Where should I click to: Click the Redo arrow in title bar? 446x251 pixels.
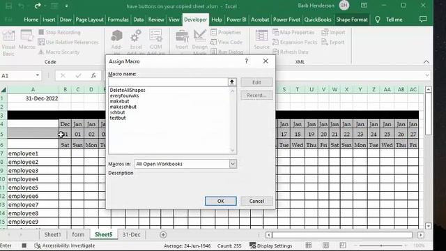coord(38,6)
